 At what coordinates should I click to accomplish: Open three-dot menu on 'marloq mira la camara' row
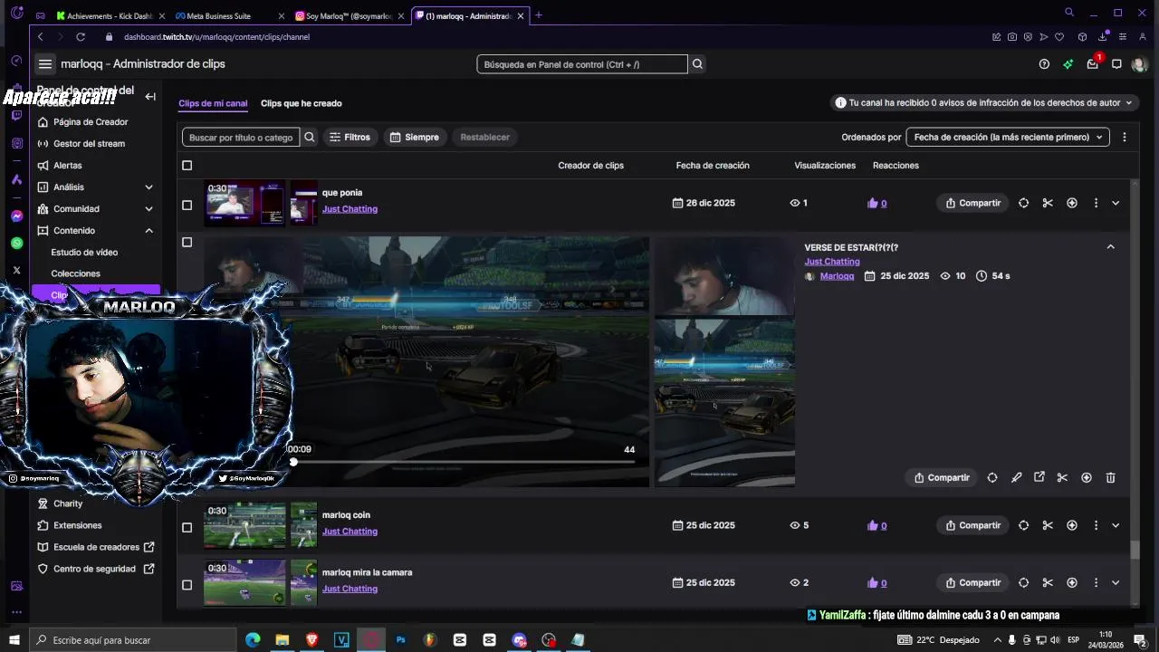(x=1096, y=583)
